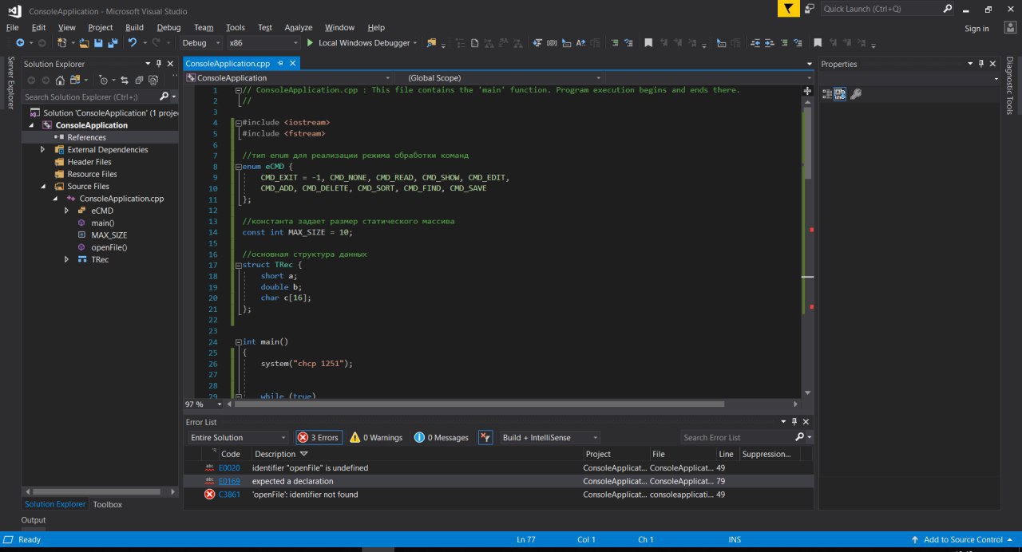Viewport: 1022px width, 552px height.
Task: Click the Home icon in Solution Explorer
Action: point(60,80)
